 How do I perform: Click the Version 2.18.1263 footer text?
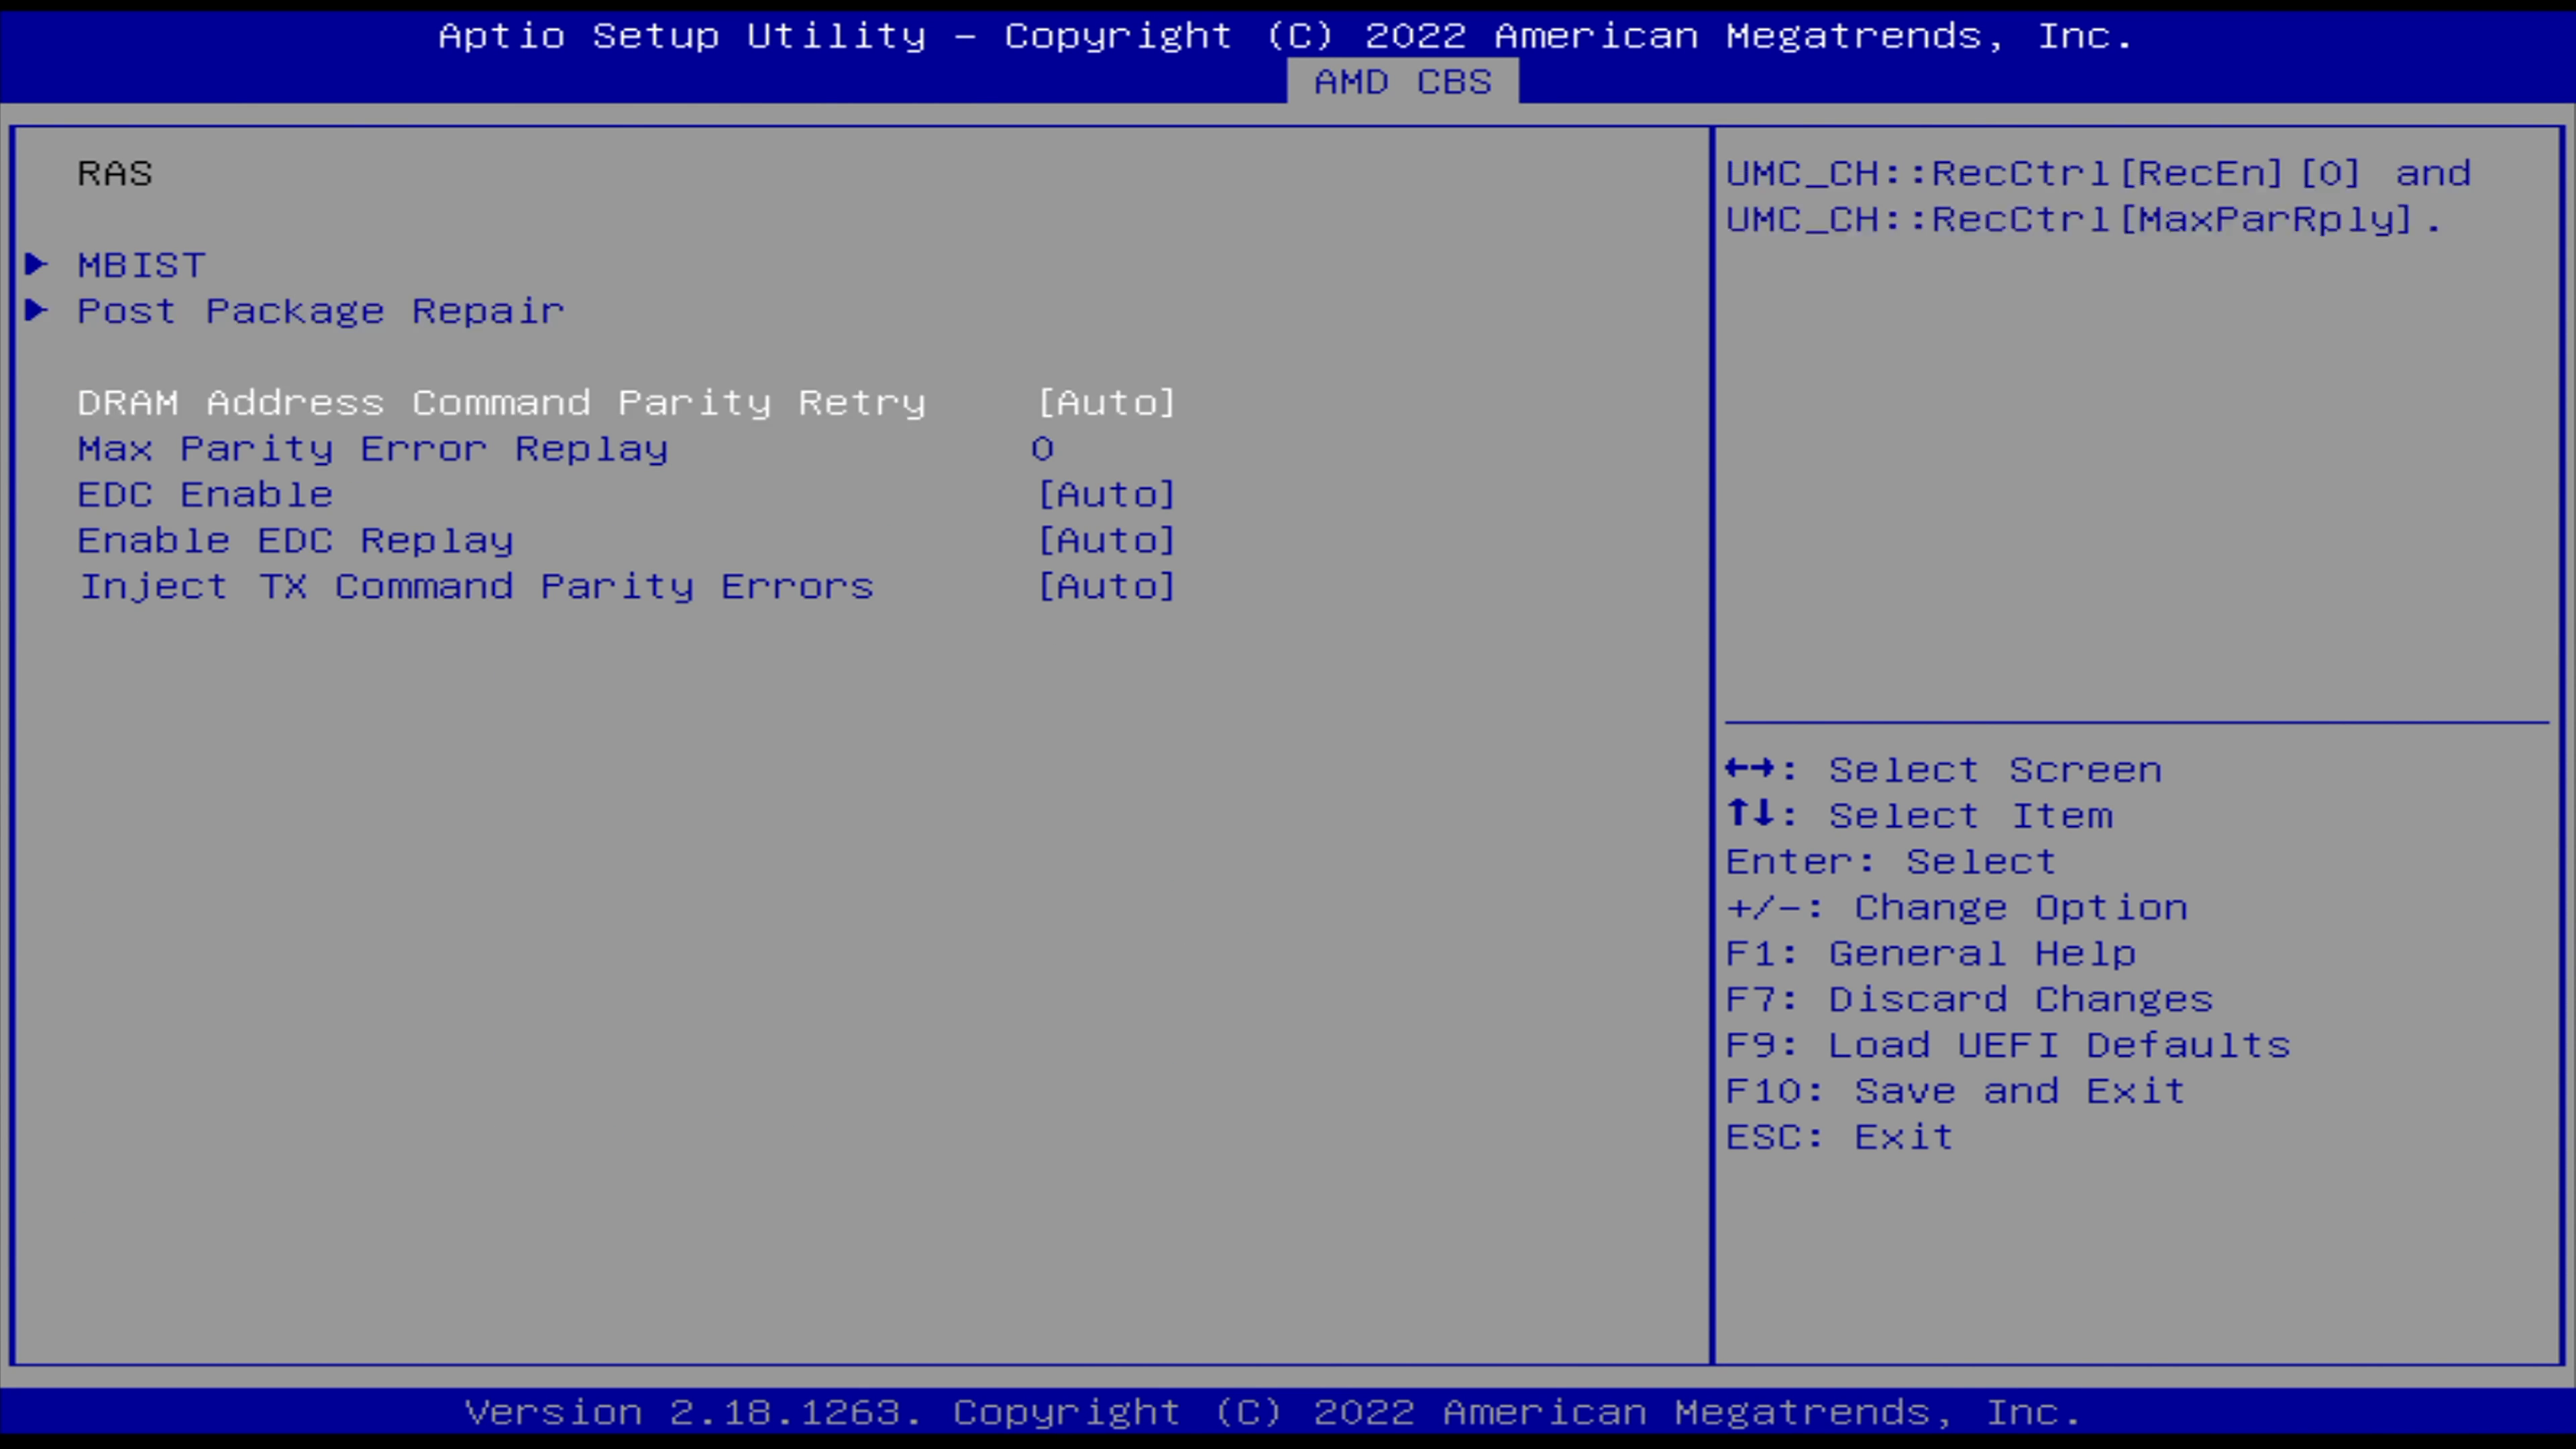[1273, 1412]
